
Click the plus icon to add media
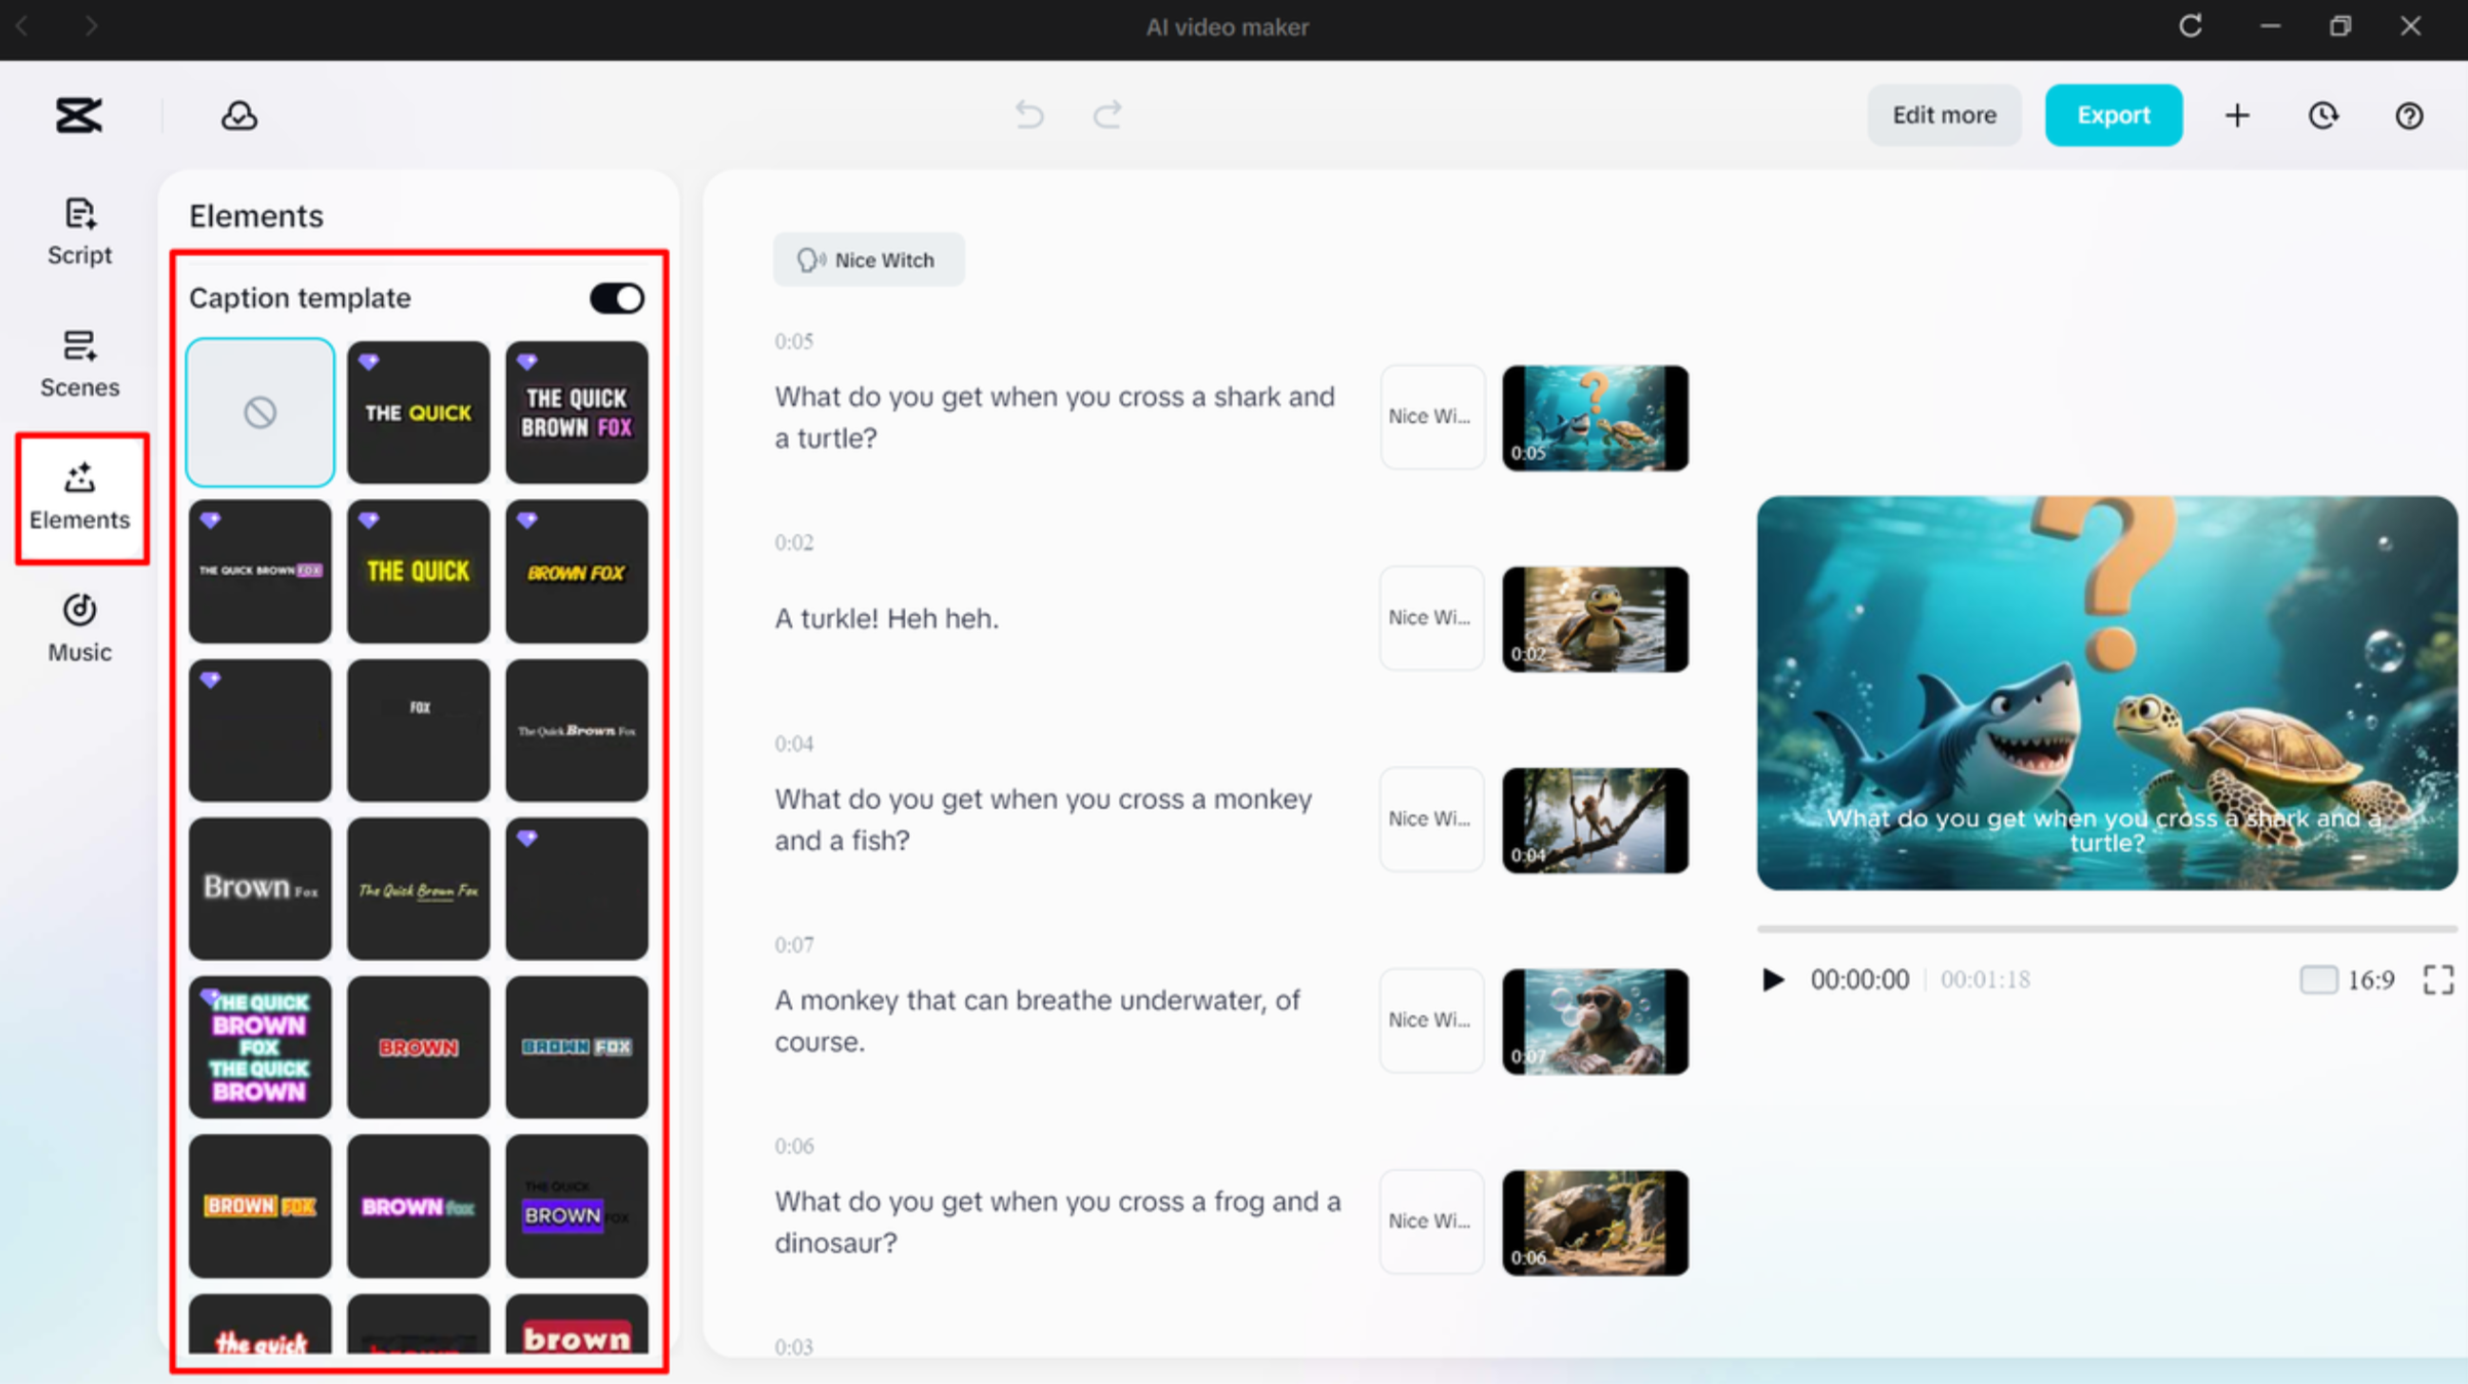[2237, 115]
